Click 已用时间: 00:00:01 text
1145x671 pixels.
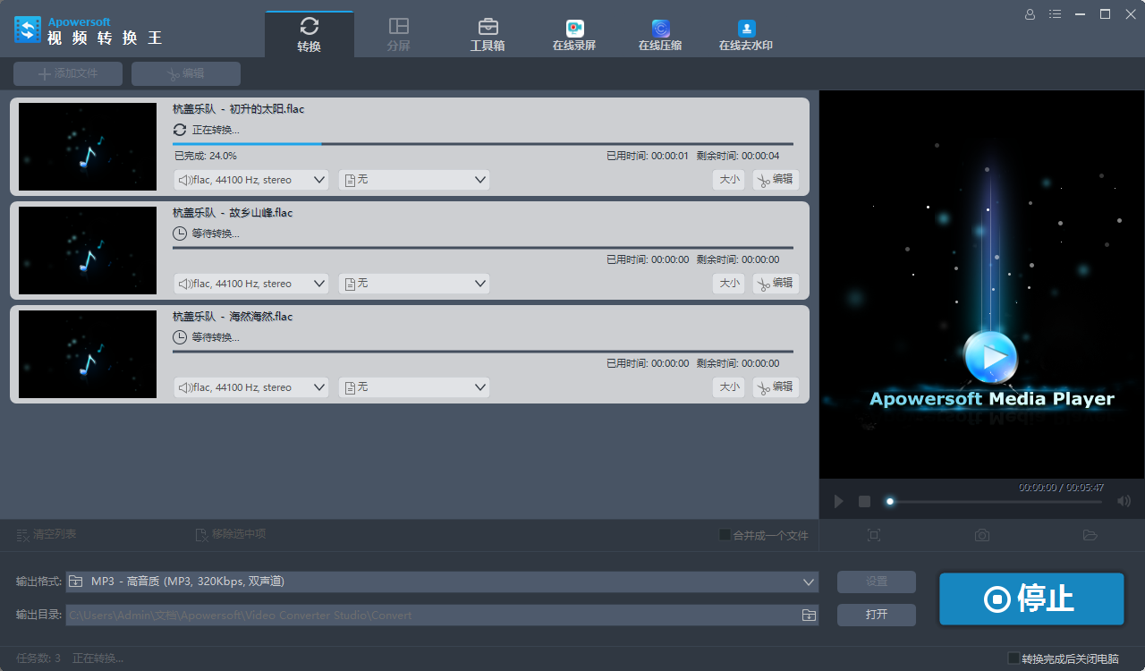(x=648, y=156)
